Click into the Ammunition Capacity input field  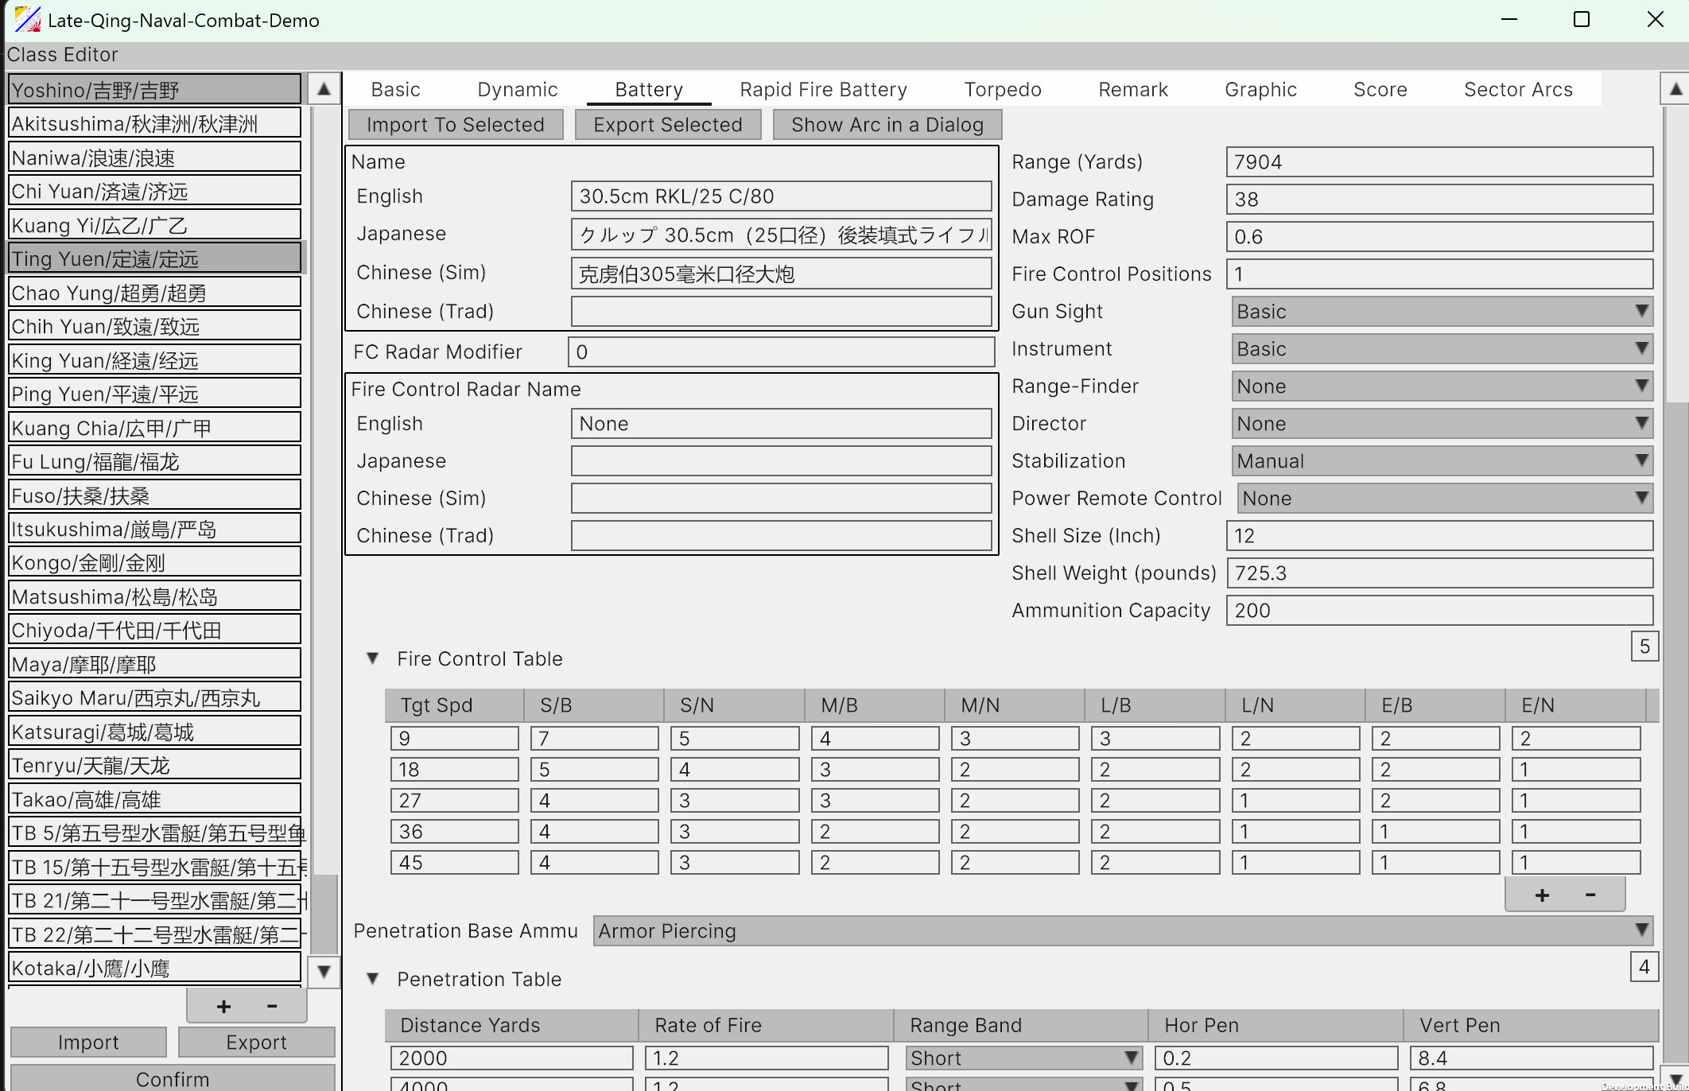pyautogui.click(x=1438, y=610)
